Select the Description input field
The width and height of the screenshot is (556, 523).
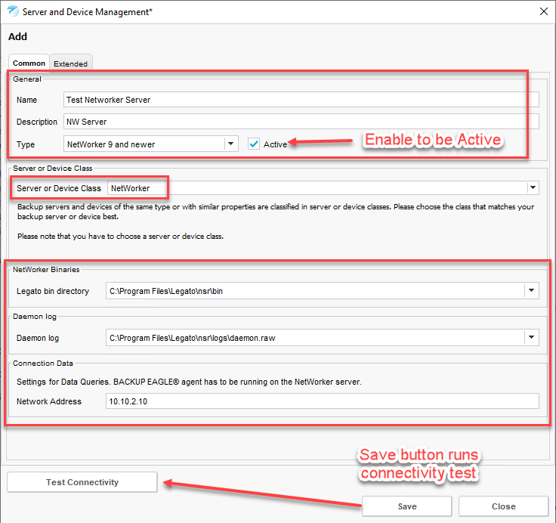tap(301, 122)
